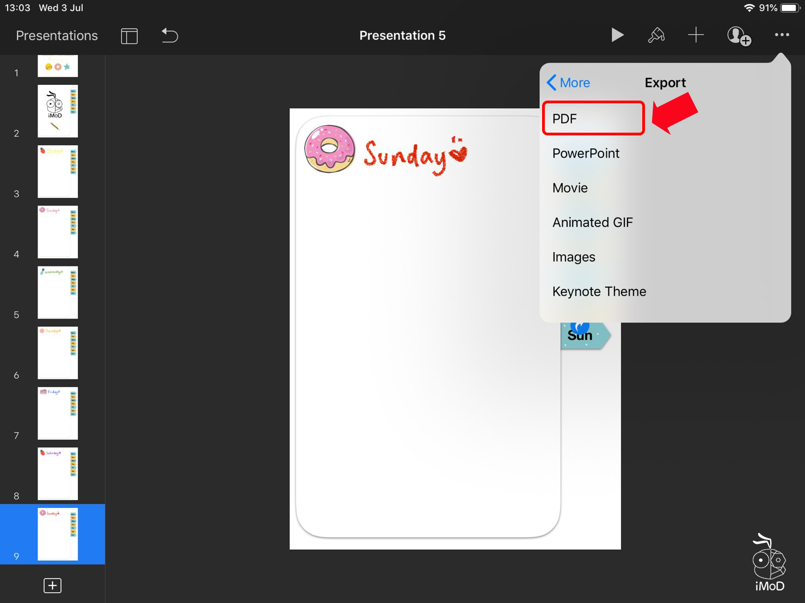Open slide 5 thumbnail in navigator
Image resolution: width=805 pixels, height=603 pixels.
point(58,292)
